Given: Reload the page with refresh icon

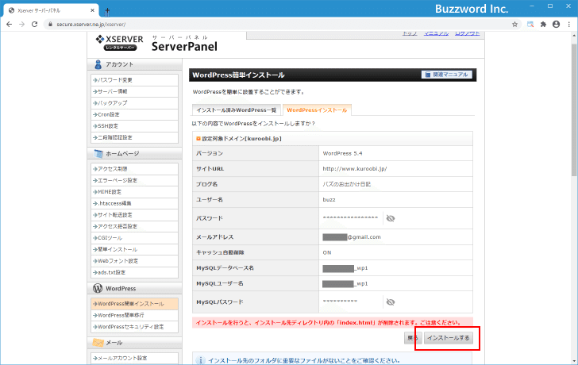Looking at the screenshot, I should coord(35,25).
